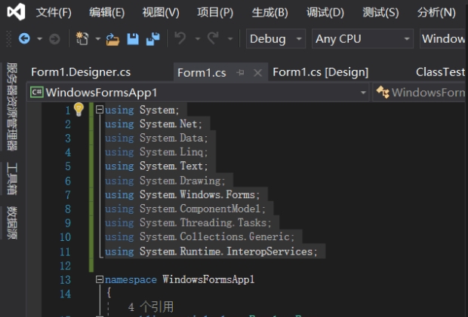The height and width of the screenshot is (317, 468).
Task: Click the Visual Studio logo icon
Action: [16, 12]
